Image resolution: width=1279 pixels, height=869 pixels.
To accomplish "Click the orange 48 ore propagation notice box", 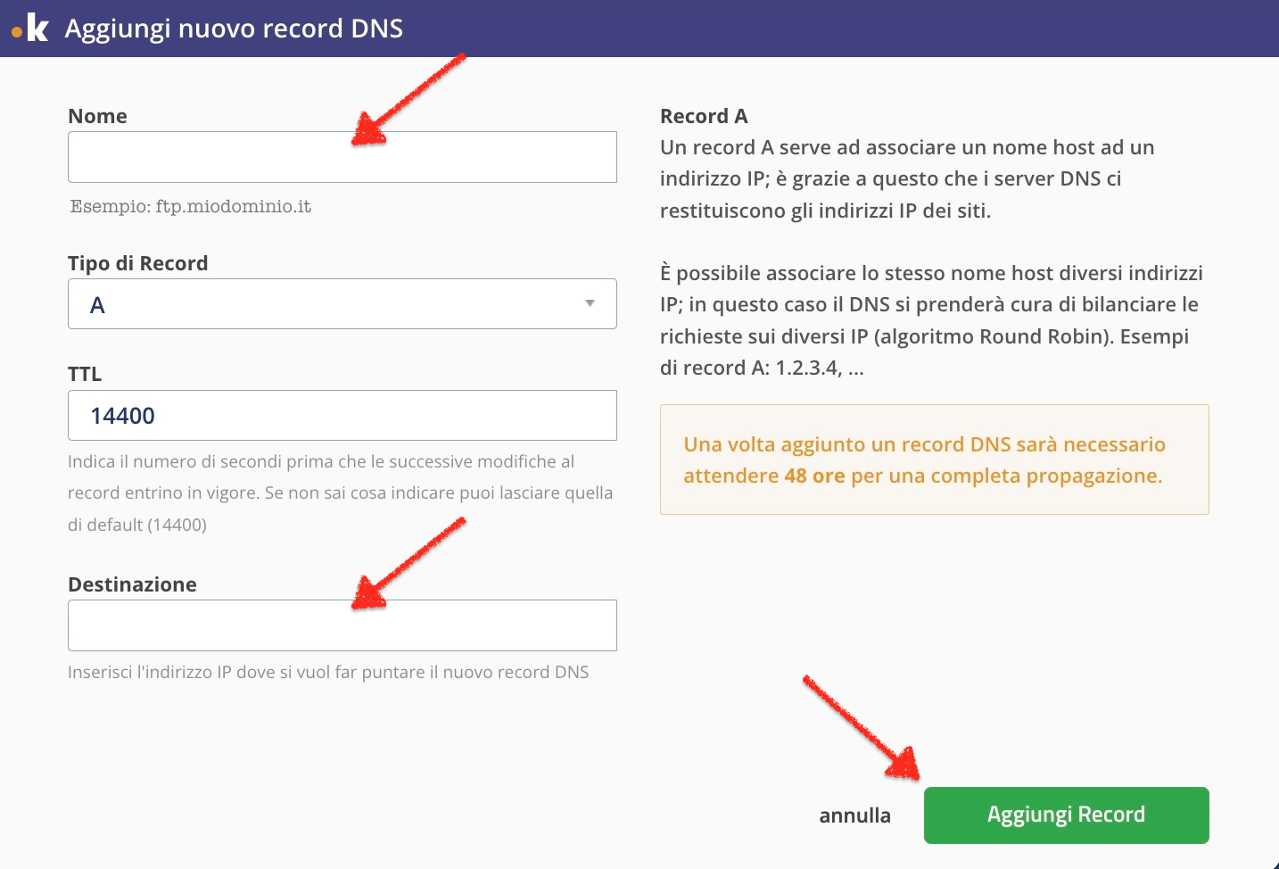I will pyautogui.click(x=935, y=459).
